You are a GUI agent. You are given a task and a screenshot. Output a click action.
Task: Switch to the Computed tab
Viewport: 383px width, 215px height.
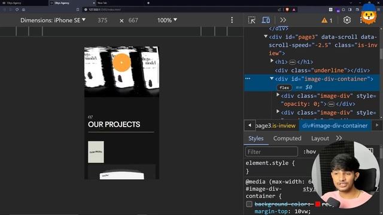click(287, 139)
